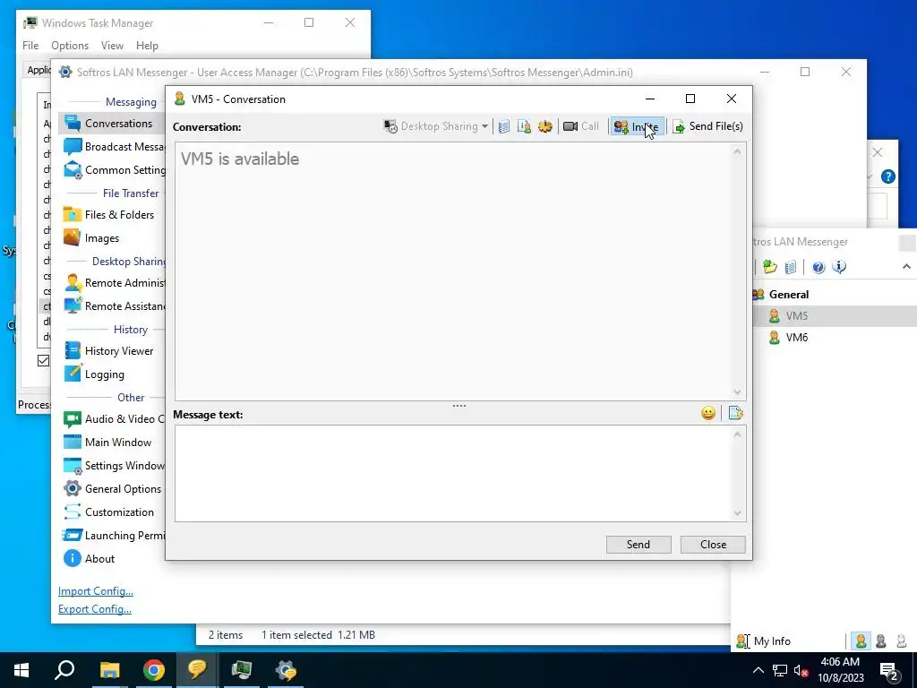This screenshot has height=688, width=917.
Task: Open Help menu in Task Manager
Action: [x=147, y=46]
